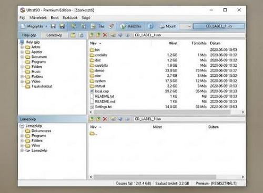Click the first green up arrow in lower pane
The width and height of the screenshot is (263, 193).
[x=92, y=119]
